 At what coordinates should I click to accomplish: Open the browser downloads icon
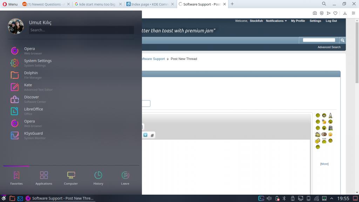tap(345, 13)
